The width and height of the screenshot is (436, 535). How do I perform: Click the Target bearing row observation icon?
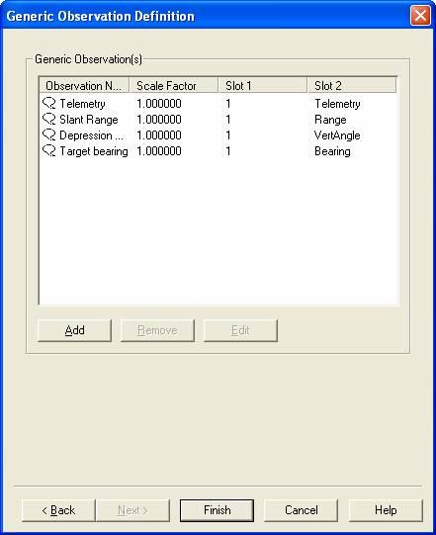pyautogui.click(x=49, y=151)
